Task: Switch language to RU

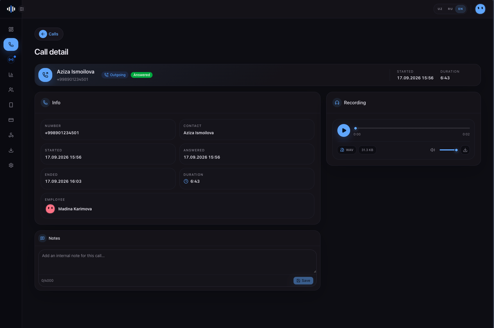Action: (450, 9)
